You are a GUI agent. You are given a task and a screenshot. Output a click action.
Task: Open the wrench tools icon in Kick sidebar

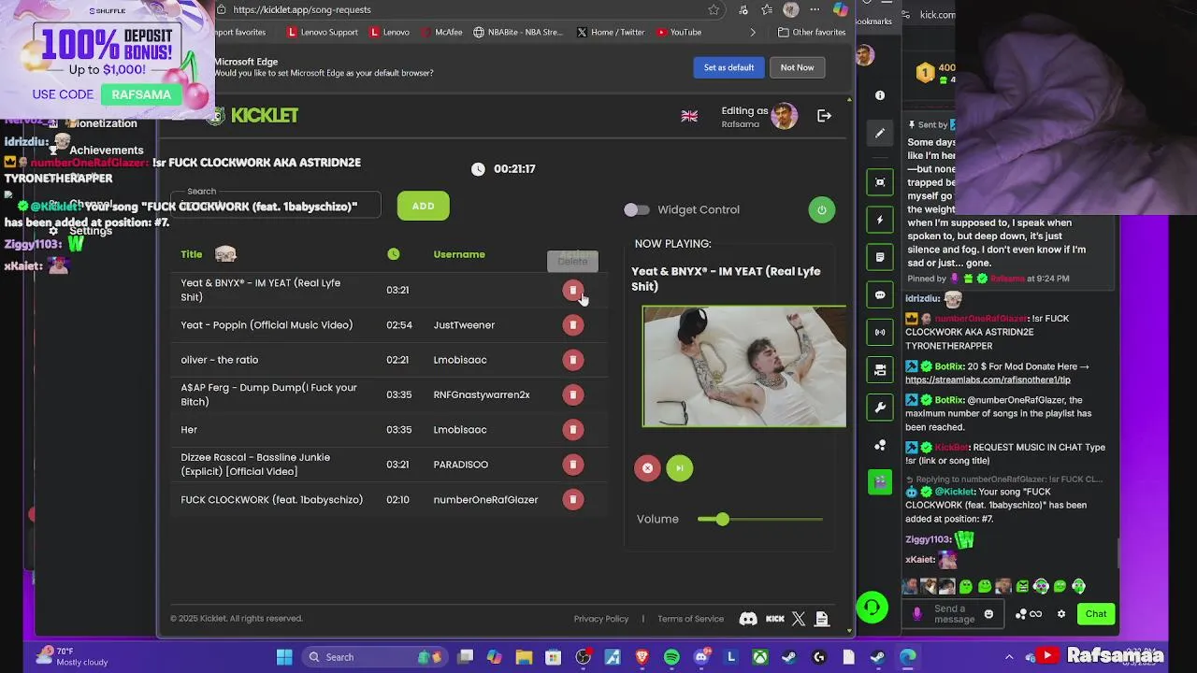[x=880, y=408]
